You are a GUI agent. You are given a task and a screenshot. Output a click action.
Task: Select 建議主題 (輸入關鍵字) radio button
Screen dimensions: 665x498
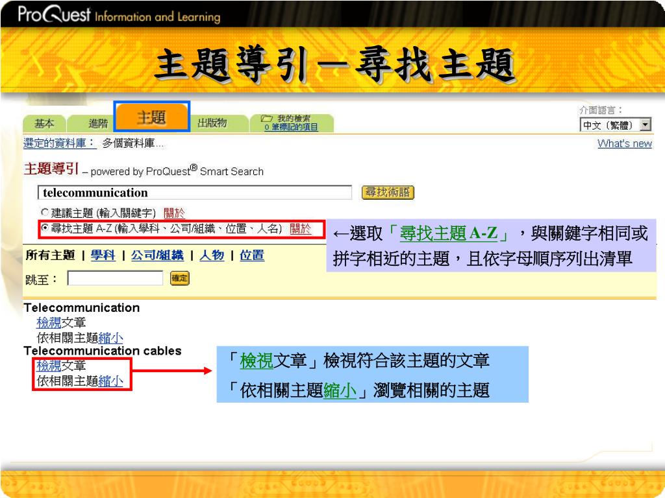point(45,212)
